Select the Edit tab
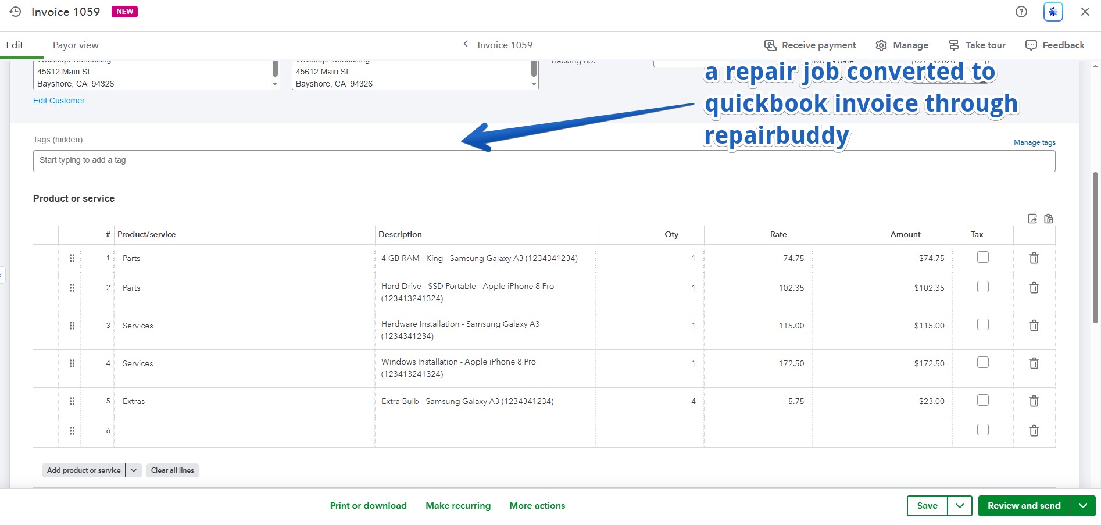 (14, 45)
